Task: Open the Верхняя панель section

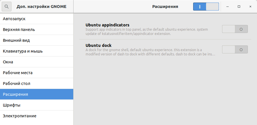Action: coord(37,30)
